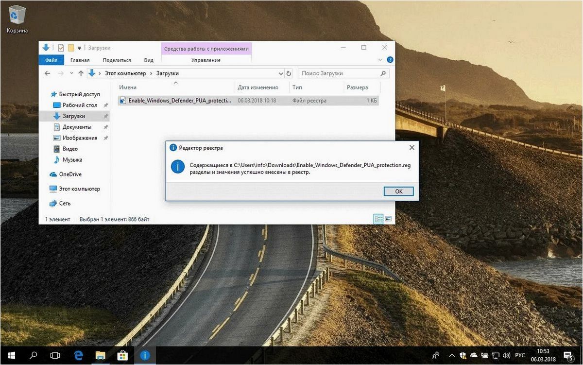Click the New folder quick access icon
This screenshot has width=583, height=365.
point(71,48)
